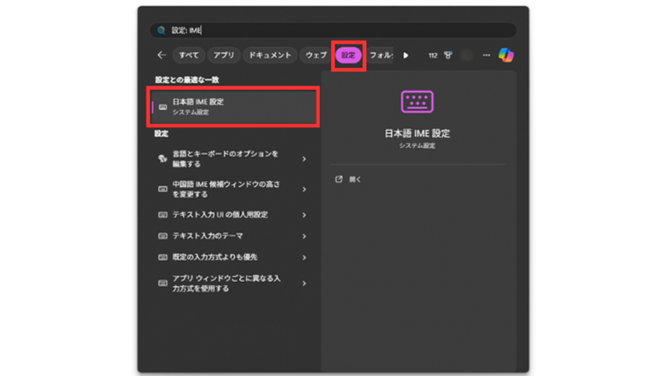Viewport: 668px width, 376px height.
Task: Open the three-dot more options menu
Action: coord(486,55)
